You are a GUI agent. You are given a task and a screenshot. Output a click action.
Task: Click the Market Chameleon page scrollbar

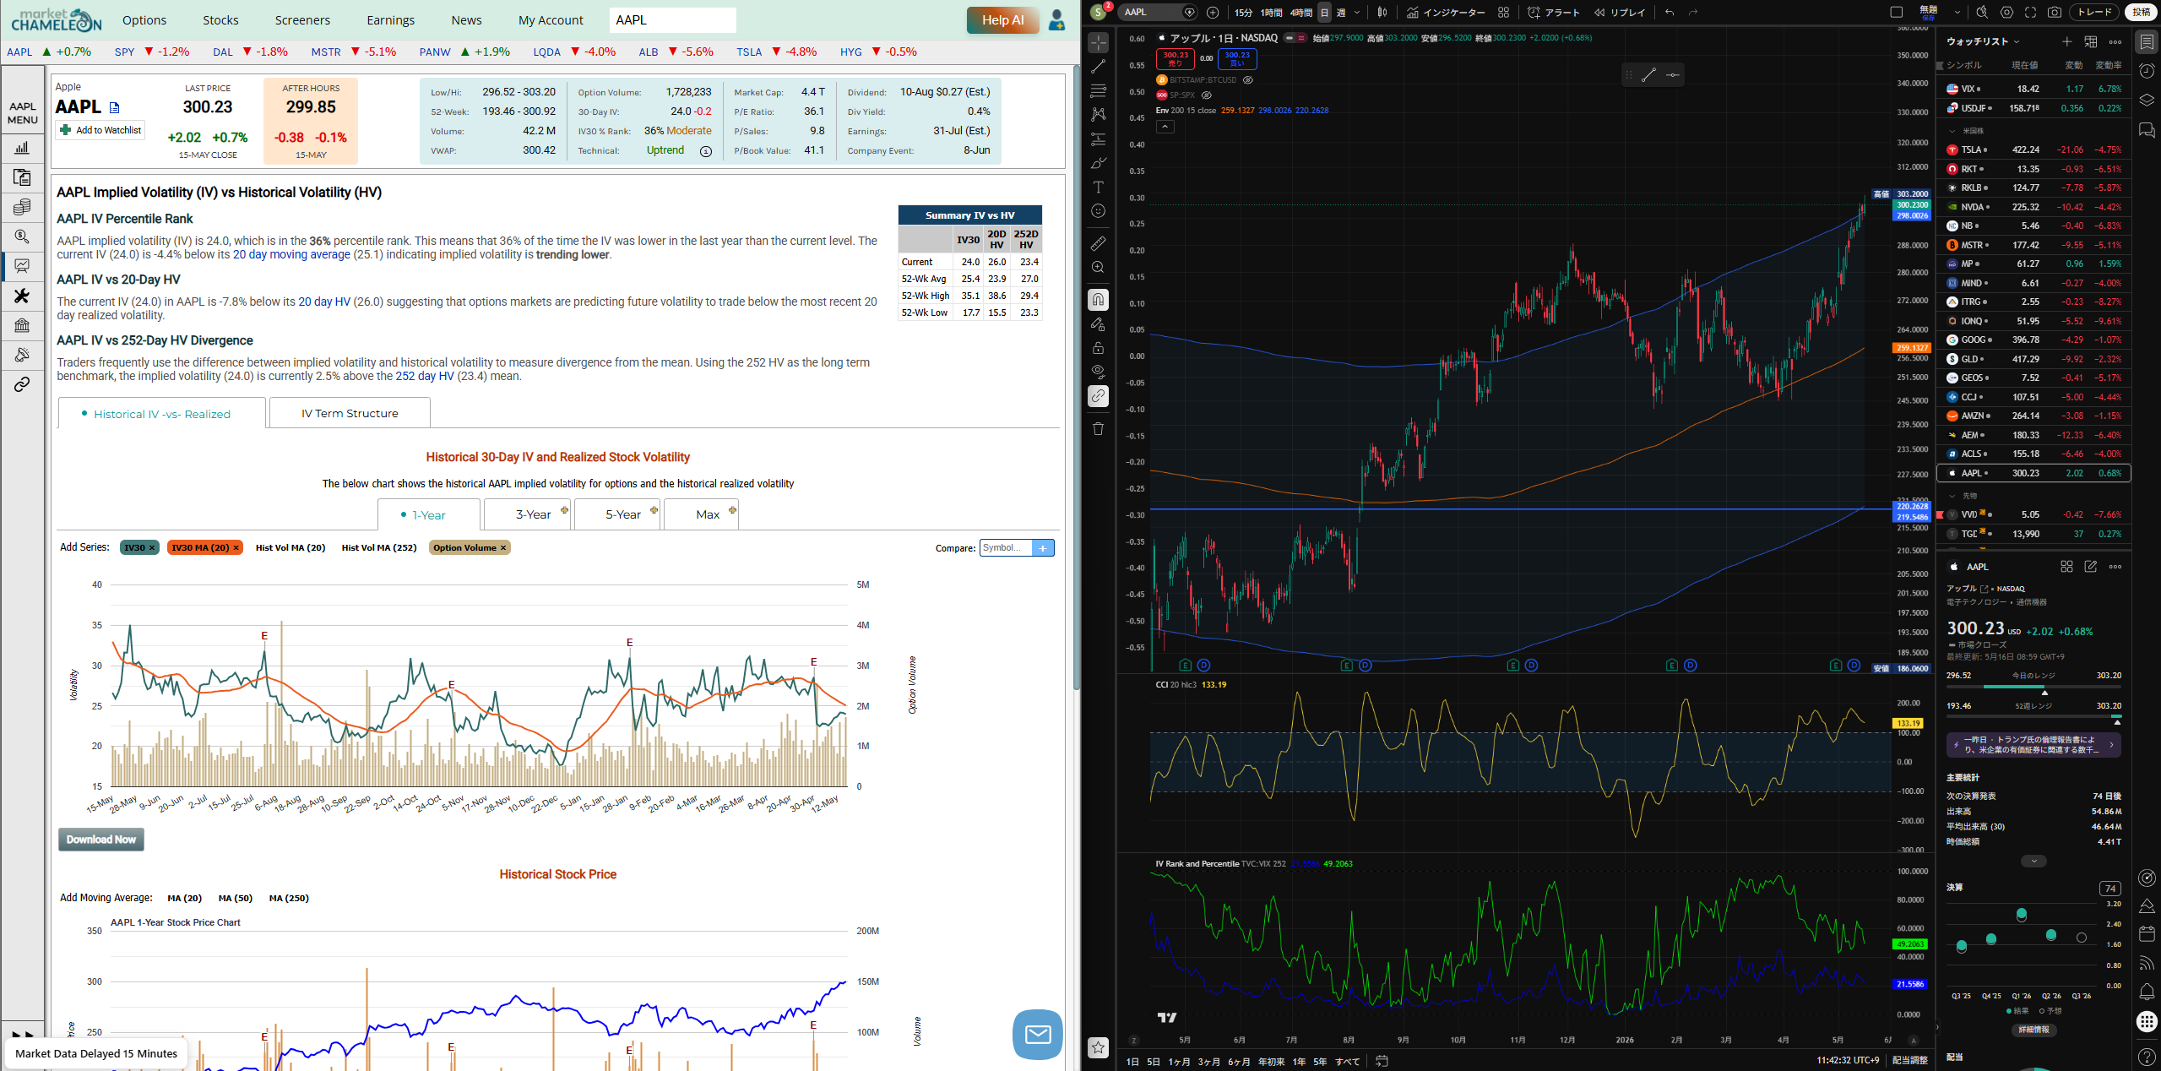pyautogui.click(x=1076, y=378)
